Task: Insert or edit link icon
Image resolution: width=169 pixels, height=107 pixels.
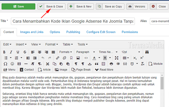Action: [x=57, y=58]
